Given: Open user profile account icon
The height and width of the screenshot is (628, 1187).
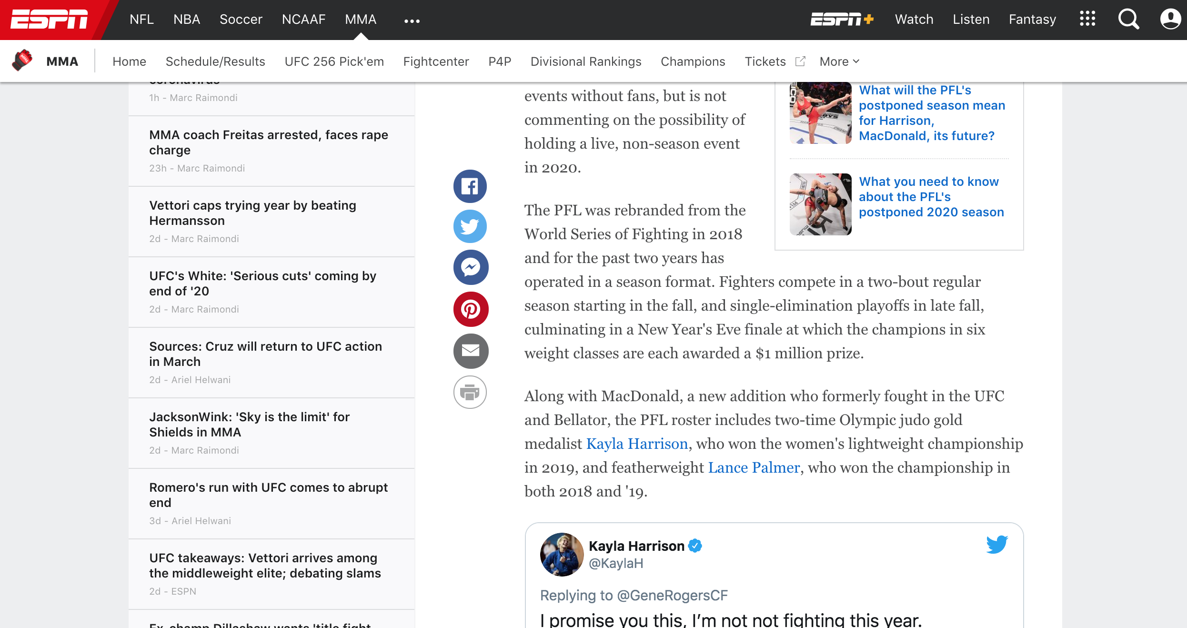Looking at the screenshot, I should pyautogui.click(x=1170, y=20).
